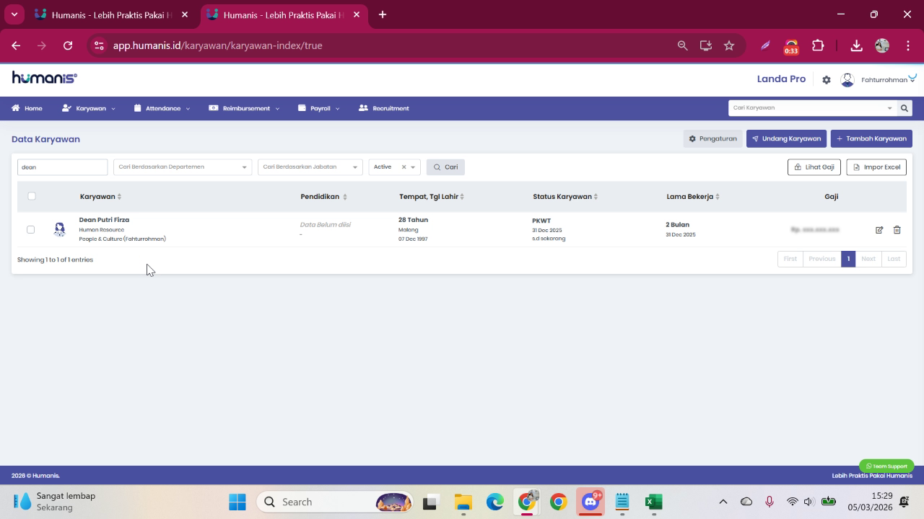This screenshot has width=924, height=519.
Task: Switch to first Humanis browser tab
Action: tap(111, 14)
